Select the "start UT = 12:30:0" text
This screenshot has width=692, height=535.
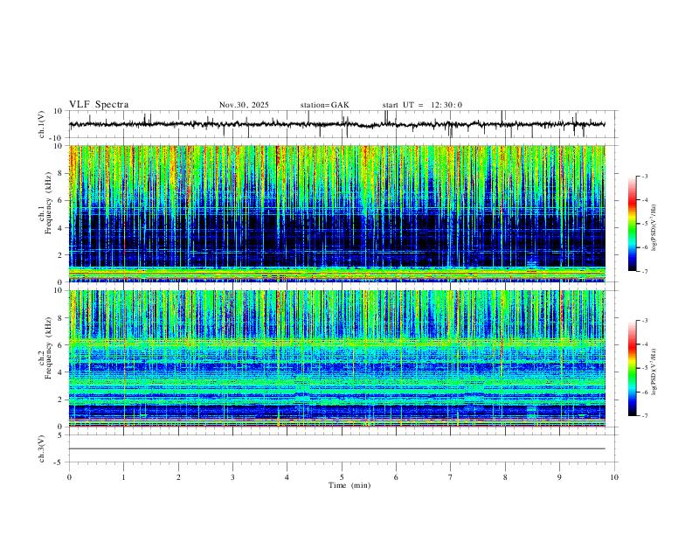coord(422,105)
